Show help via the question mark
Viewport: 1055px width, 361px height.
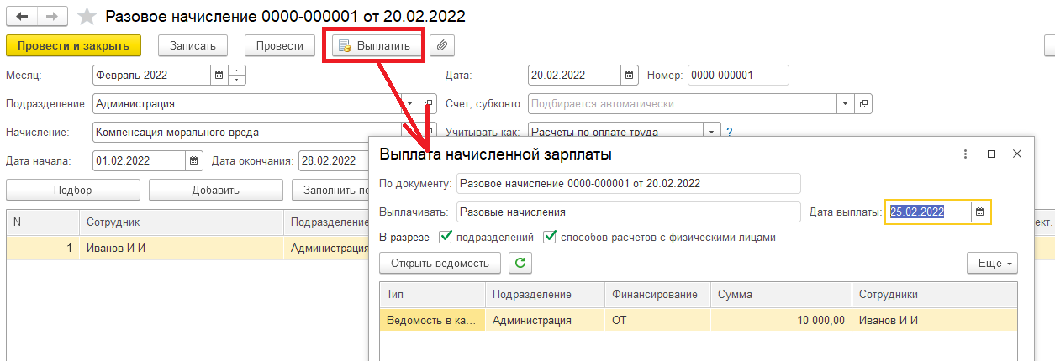click(x=730, y=132)
